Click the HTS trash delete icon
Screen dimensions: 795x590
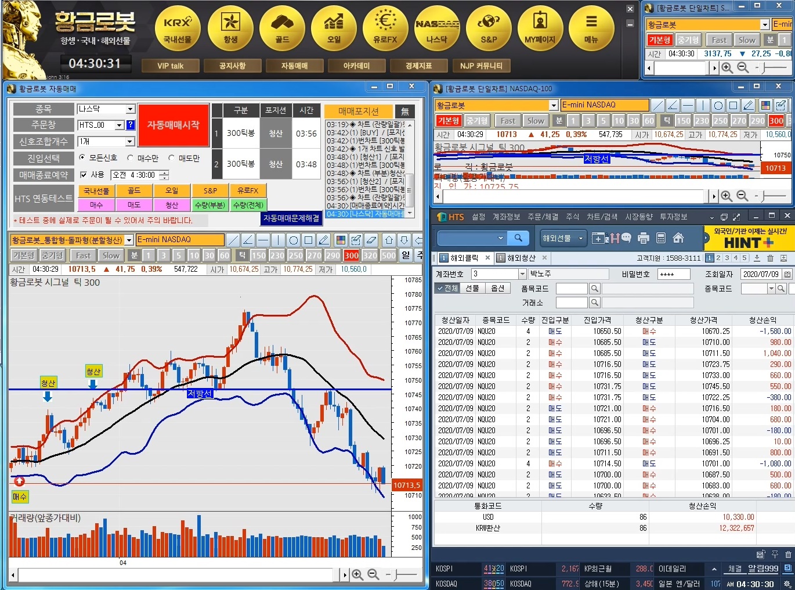point(770,258)
